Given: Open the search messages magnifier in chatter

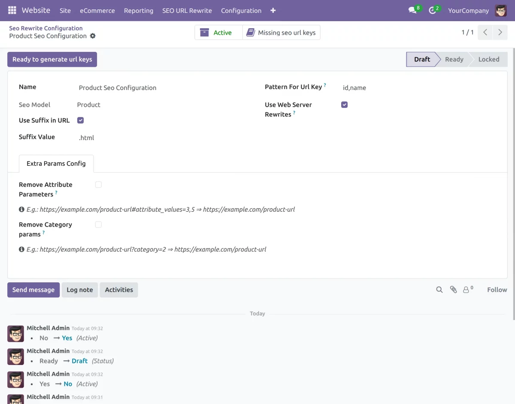Looking at the screenshot, I should pos(439,290).
